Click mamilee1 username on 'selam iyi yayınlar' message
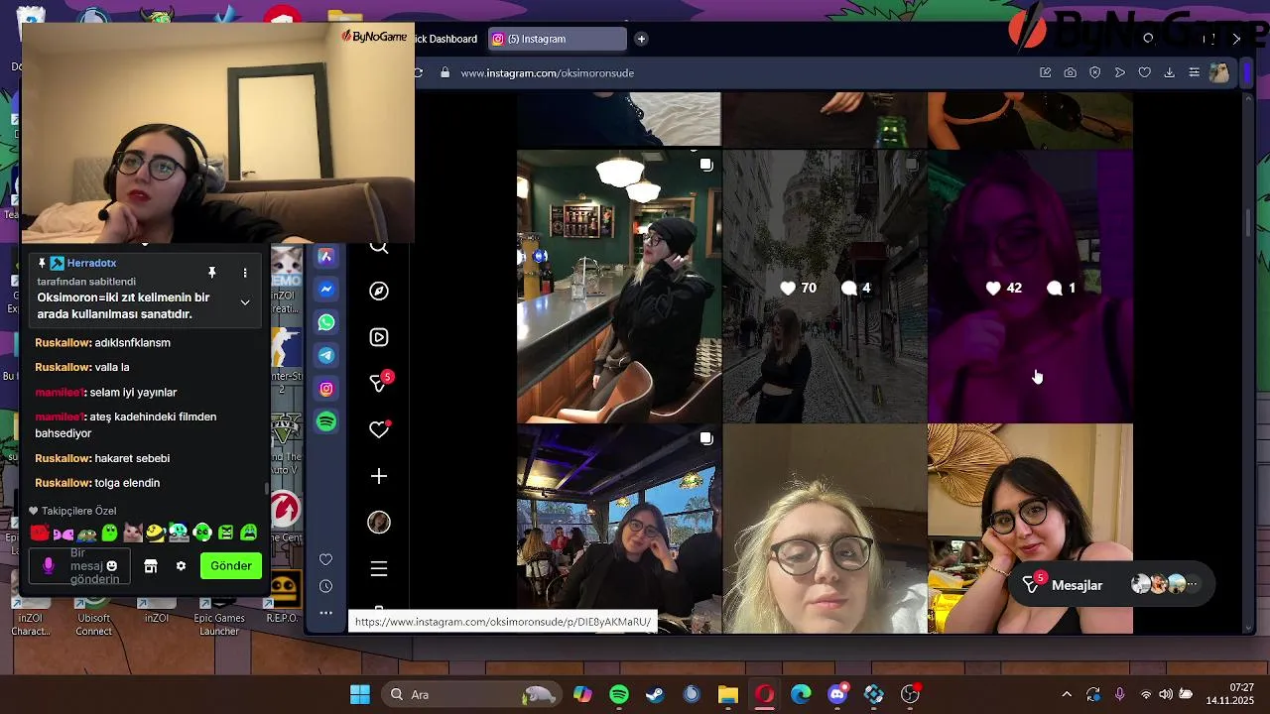This screenshot has height=714, width=1270. (x=61, y=392)
